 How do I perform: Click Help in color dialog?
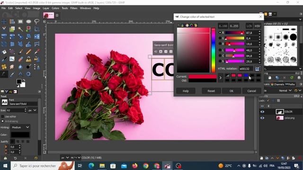[186, 91]
